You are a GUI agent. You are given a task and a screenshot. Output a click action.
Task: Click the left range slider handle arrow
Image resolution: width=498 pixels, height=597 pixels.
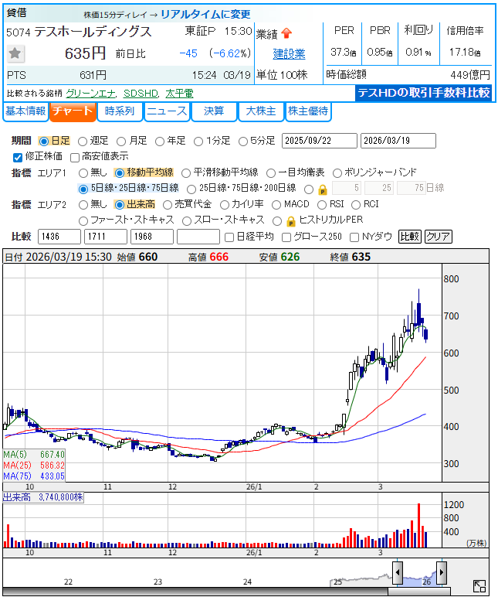tap(398, 572)
